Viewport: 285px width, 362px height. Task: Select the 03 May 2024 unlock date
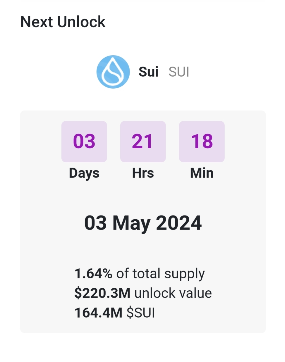coord(143,223)
